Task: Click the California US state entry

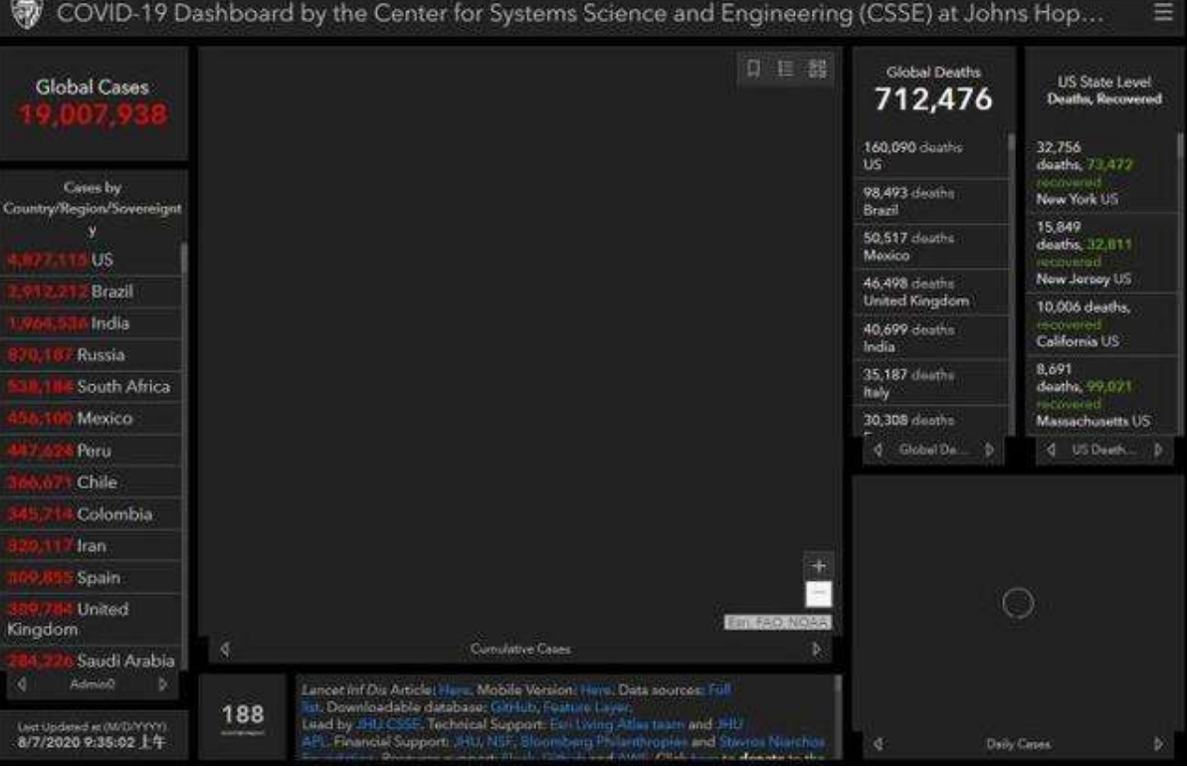Action: tap(1102, 324)
